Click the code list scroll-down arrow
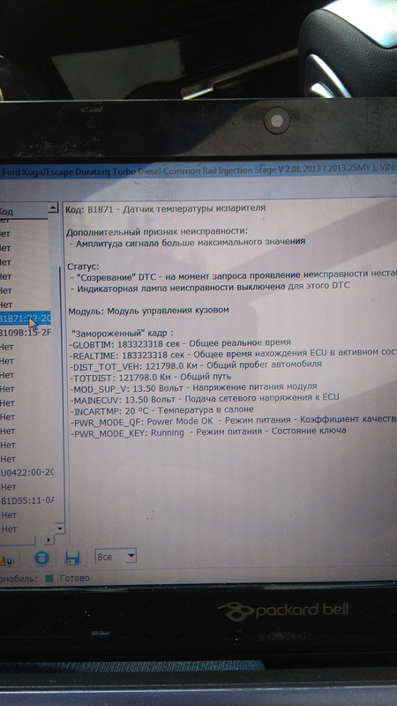 (x=60, y=528)
